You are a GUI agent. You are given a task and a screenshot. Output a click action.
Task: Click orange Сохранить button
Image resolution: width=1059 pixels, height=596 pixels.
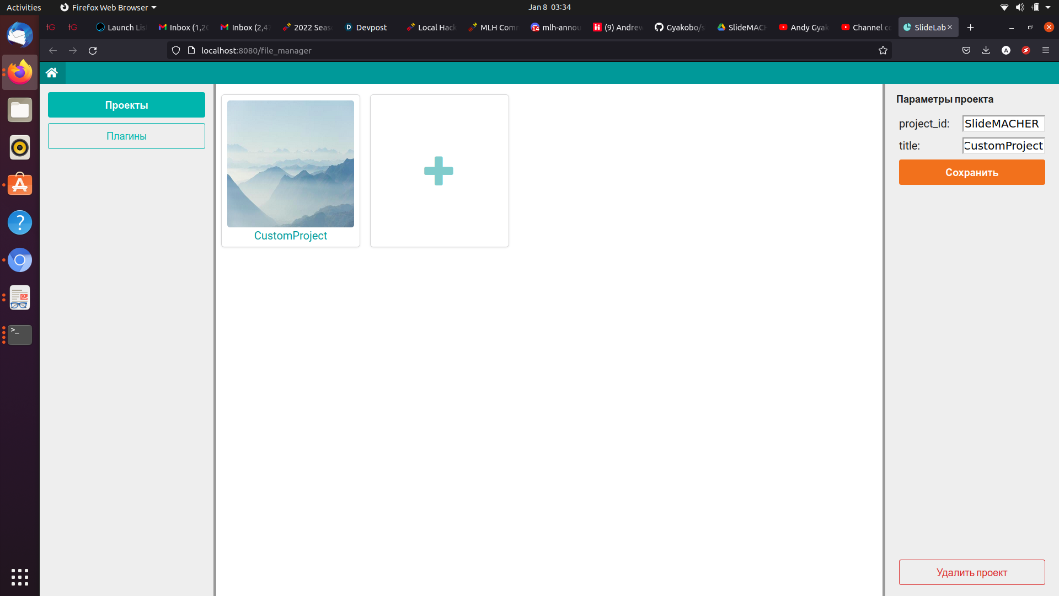click(x=971, y=172)
